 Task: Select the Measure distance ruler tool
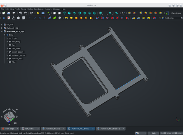pyautogui.click(x=117, y=13)
